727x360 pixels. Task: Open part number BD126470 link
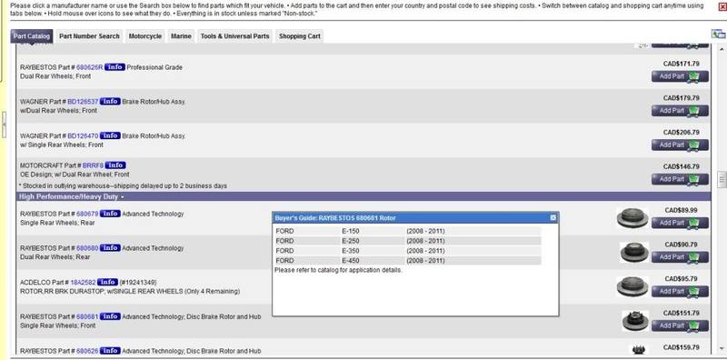point(83,136)
